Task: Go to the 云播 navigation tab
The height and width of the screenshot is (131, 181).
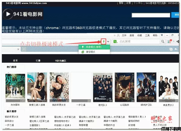Action: pyautogui.click(x=38, y=61)
